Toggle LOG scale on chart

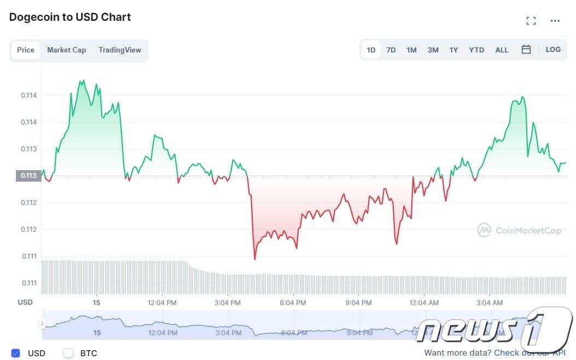coord(553,50)
